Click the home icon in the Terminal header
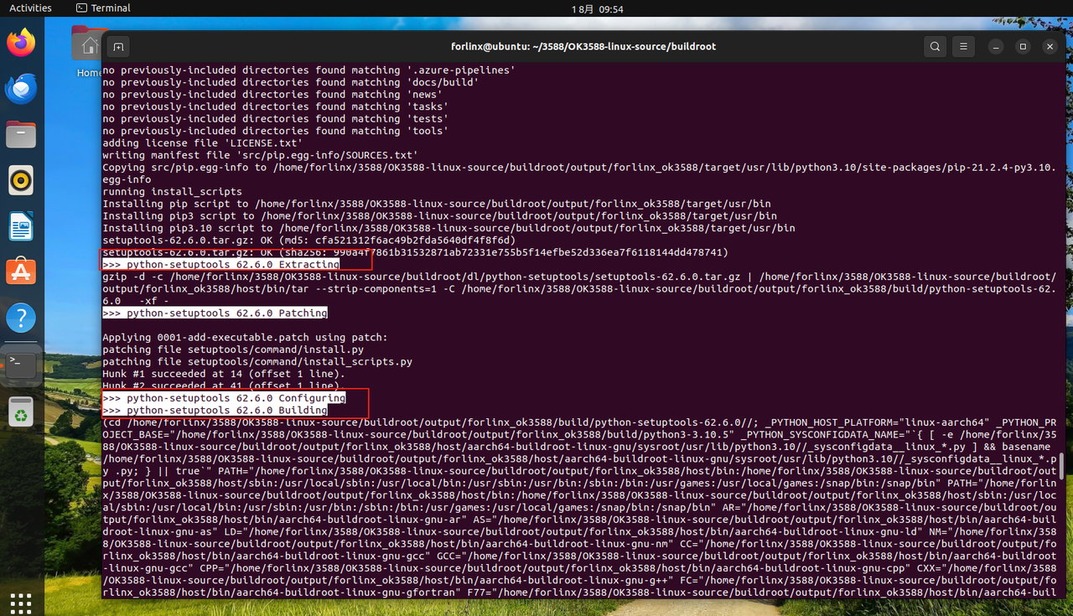Viewport: 1073px width, 616px height. click(x=89, y=46)
